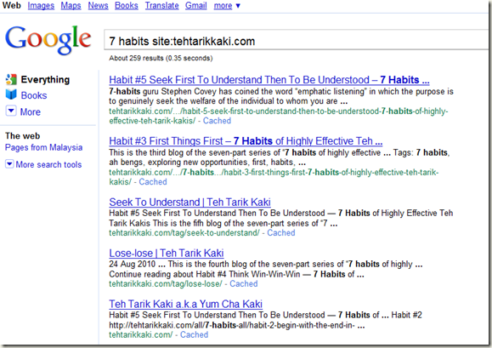The image size is (492, 348).
Task: Select the Everything colorful icon
Action: [x=11, y=79]
